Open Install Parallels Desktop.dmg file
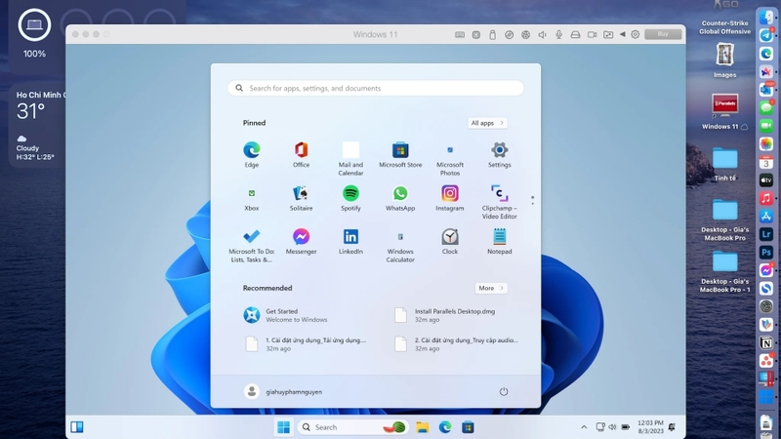Image resolution: width=781 pixels, height=439 pixels. coord(445,315)
